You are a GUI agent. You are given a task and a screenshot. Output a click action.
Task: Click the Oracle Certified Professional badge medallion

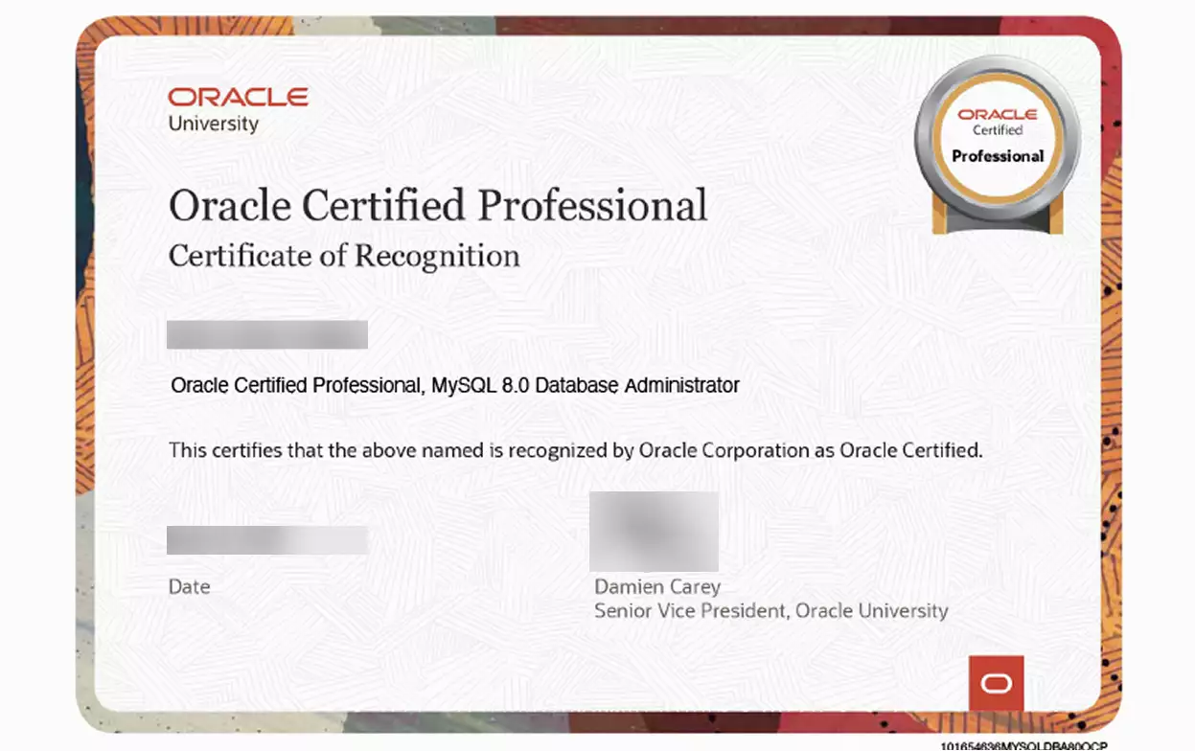pyautogui.click(x=998, y=140)
